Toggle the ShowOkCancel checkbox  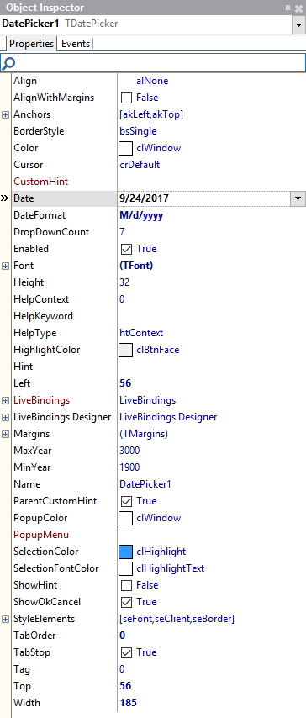tap(126, 602)
